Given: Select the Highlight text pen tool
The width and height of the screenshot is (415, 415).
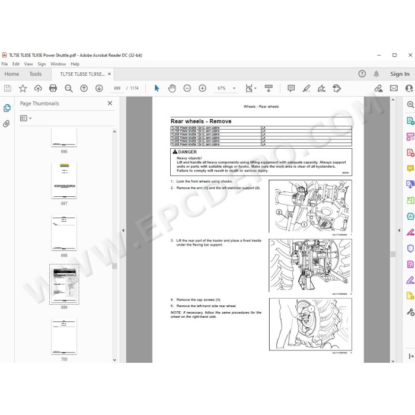Looking at the screenshot, I should (307, 88).
